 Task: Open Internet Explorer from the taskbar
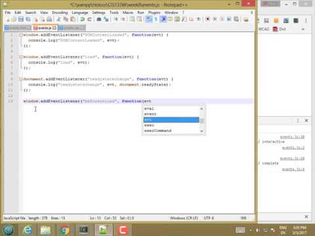click(x=27, y=230)
